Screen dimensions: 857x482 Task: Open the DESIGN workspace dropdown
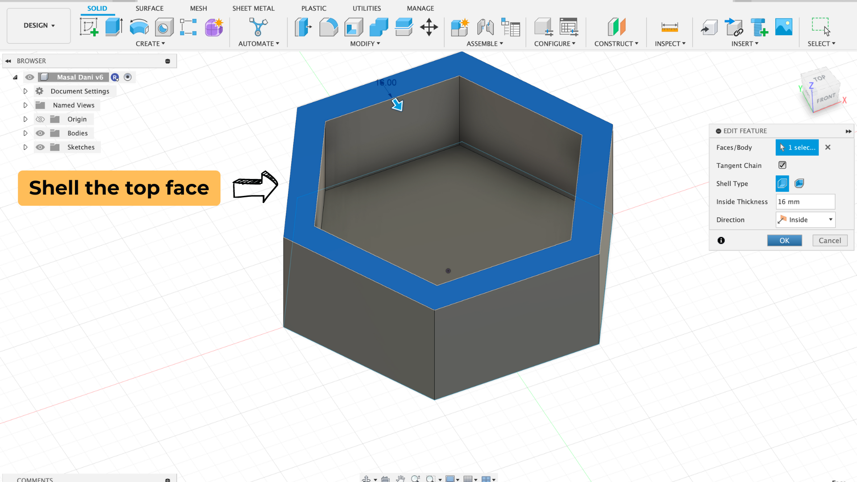pyautogui.click(x=39, y=25)
